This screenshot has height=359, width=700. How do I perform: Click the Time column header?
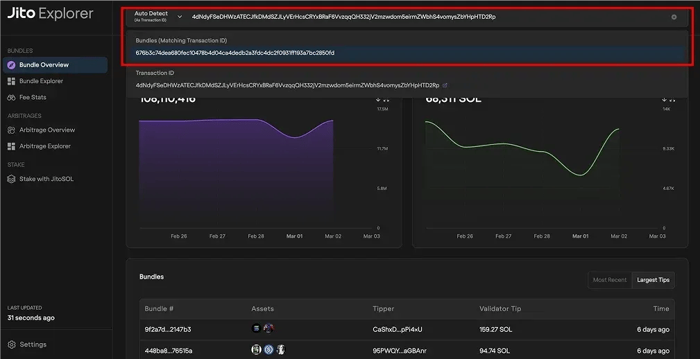coord(661,308)
